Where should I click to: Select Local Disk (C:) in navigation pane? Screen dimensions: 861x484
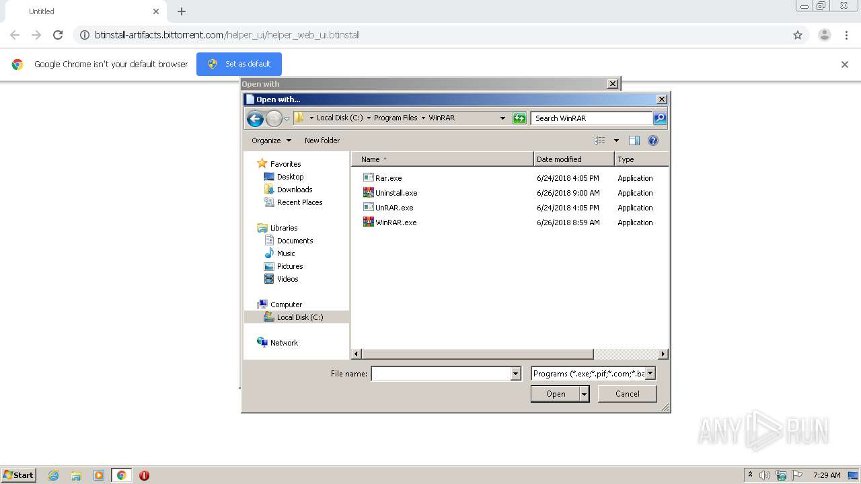coord(297,317)
